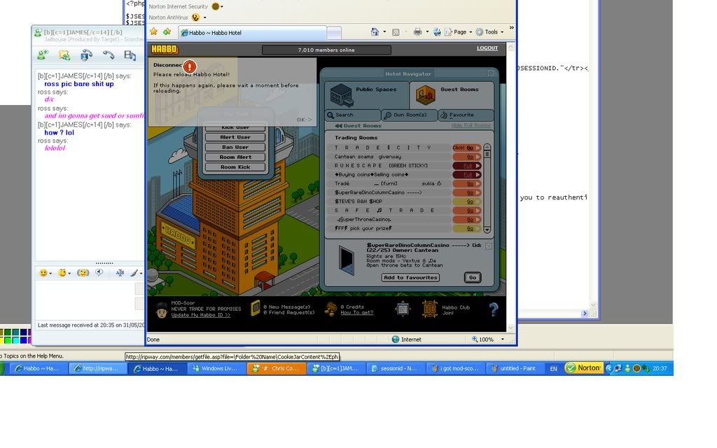717x448 pixels.
Task: Expand the IE Tools dropdown menu
Action: pos(491,32)
